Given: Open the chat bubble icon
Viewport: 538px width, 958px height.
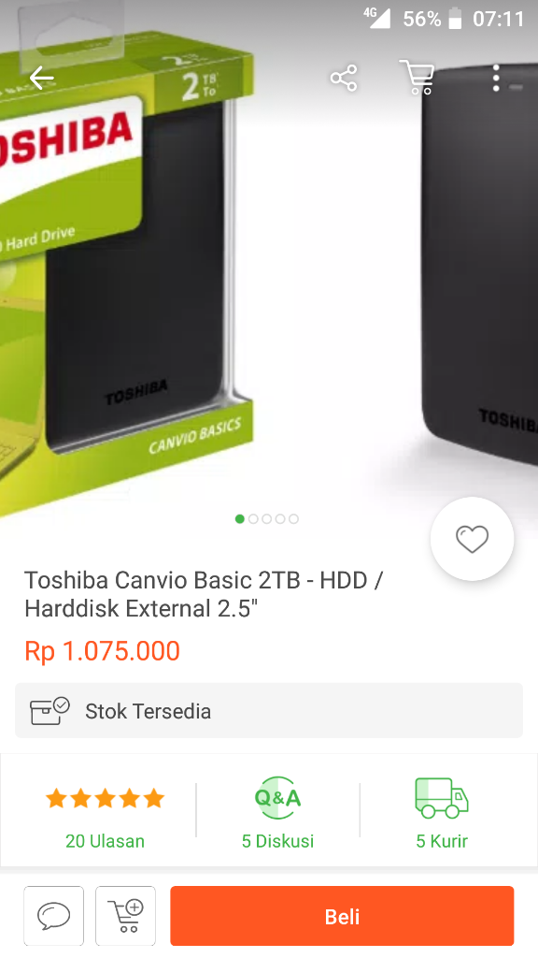Looking at the screenshot, I should click(53, 915).
